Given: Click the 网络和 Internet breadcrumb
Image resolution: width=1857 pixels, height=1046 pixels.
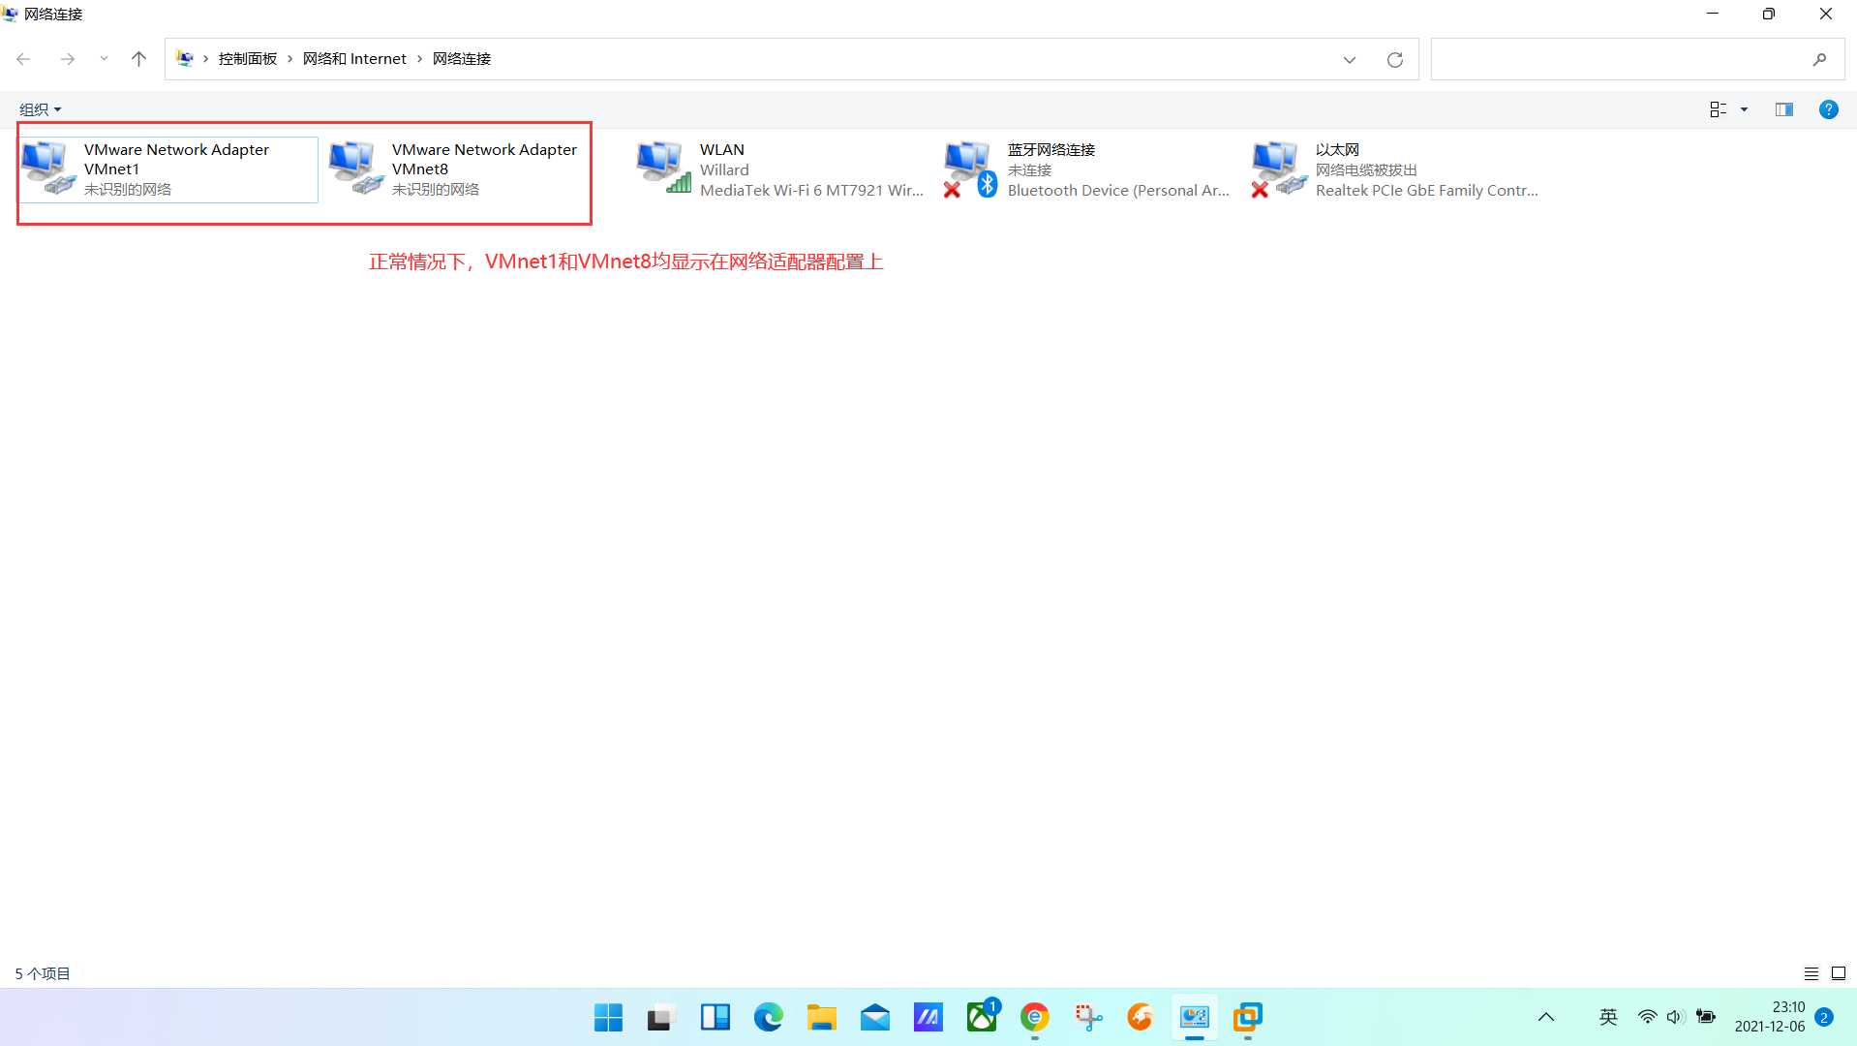Looking at the screenshot, I should [354, 59].
